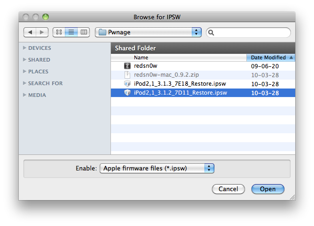Image resolution: width=314 pixels, height=226 pixels.
Task: Go forward with the right arrow button
Action: tap(42, 32)
